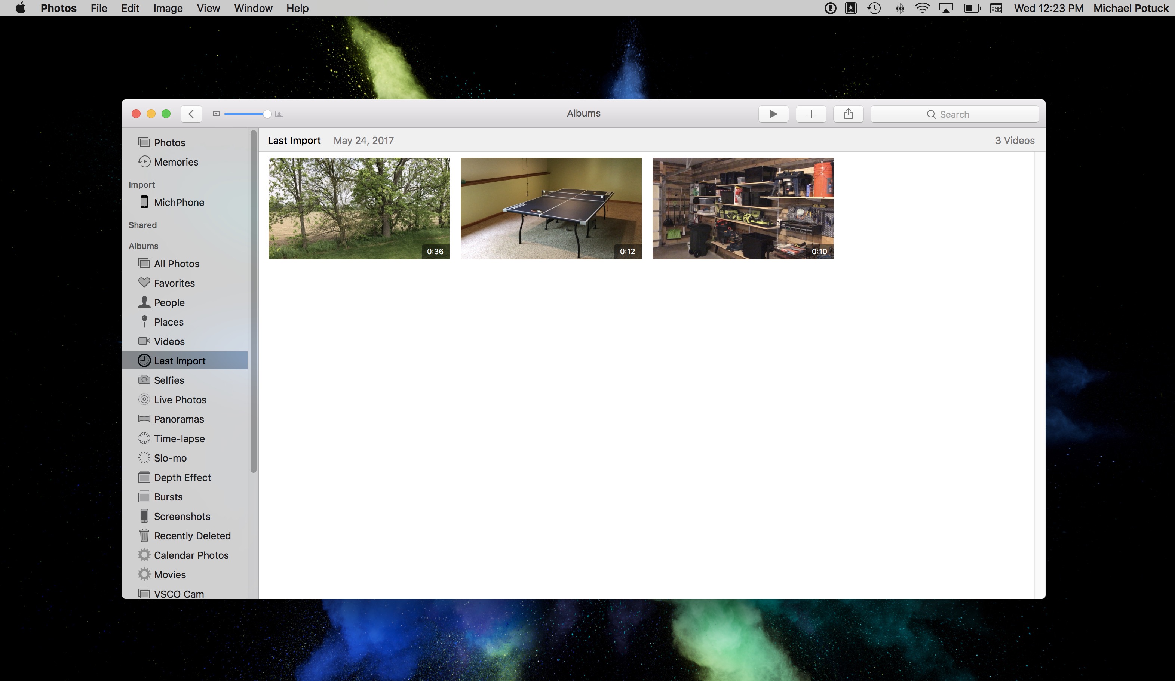Select Memories in the sidebar
The width and height of the screenshot is (1175, 681).
coord(176,162)
